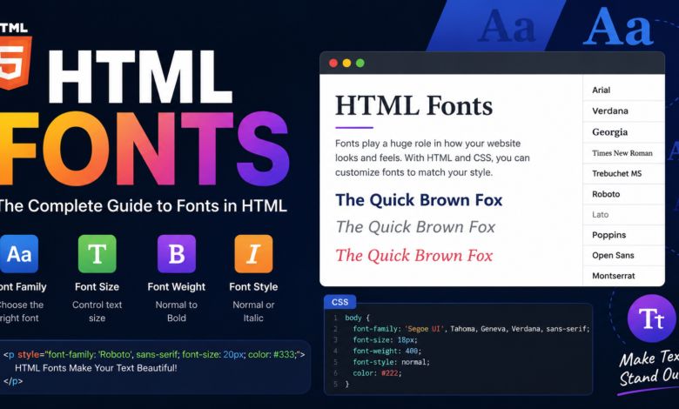Select Poppins in the font list
This screenshot has height=409, width=679.
click(623, 235)
